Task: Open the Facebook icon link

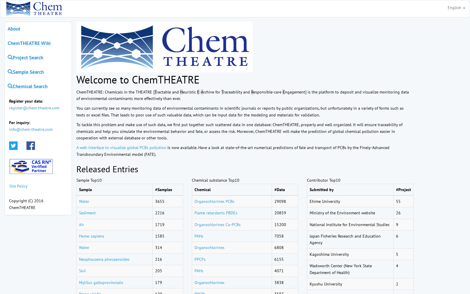Action: point(31,146)
